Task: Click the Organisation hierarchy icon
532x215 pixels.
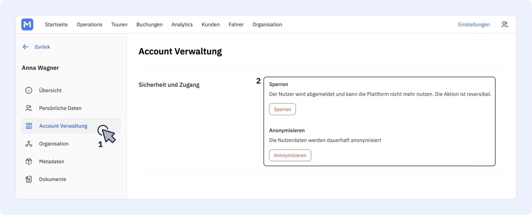Action: click(x=29, y=144)
